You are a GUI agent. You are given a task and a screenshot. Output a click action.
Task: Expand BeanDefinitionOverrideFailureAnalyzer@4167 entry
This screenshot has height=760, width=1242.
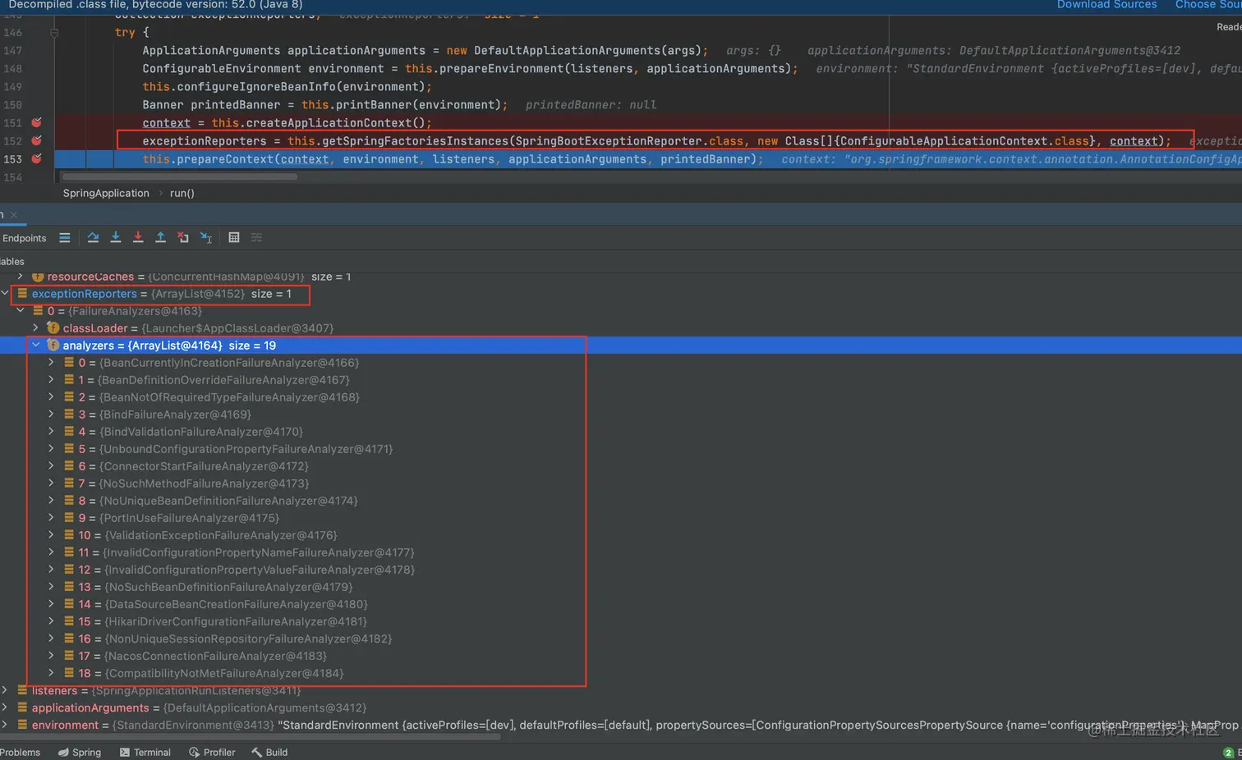pyautogui.click(x=51, y=379)
